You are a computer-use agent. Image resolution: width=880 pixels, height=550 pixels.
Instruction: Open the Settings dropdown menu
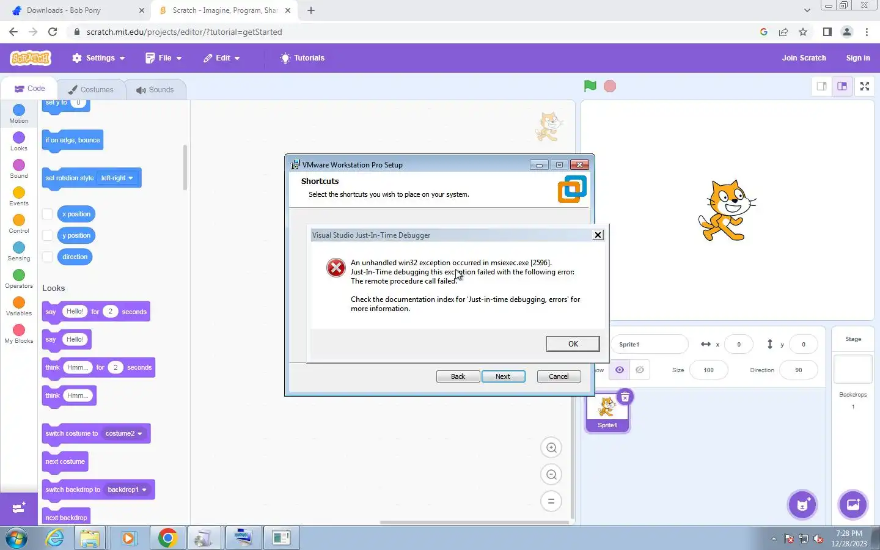tap(98, 58)
